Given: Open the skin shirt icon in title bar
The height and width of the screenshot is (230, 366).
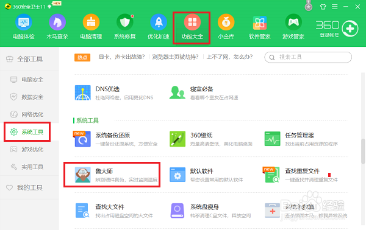Looking at the screenshot, I should pos(323,7).
